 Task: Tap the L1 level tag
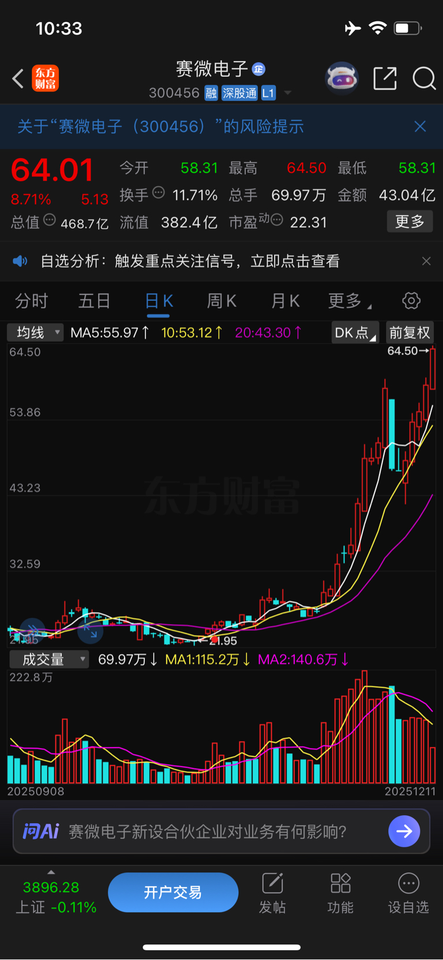pos(268,93)
